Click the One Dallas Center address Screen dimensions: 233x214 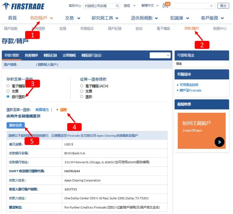tap(106, 198)
